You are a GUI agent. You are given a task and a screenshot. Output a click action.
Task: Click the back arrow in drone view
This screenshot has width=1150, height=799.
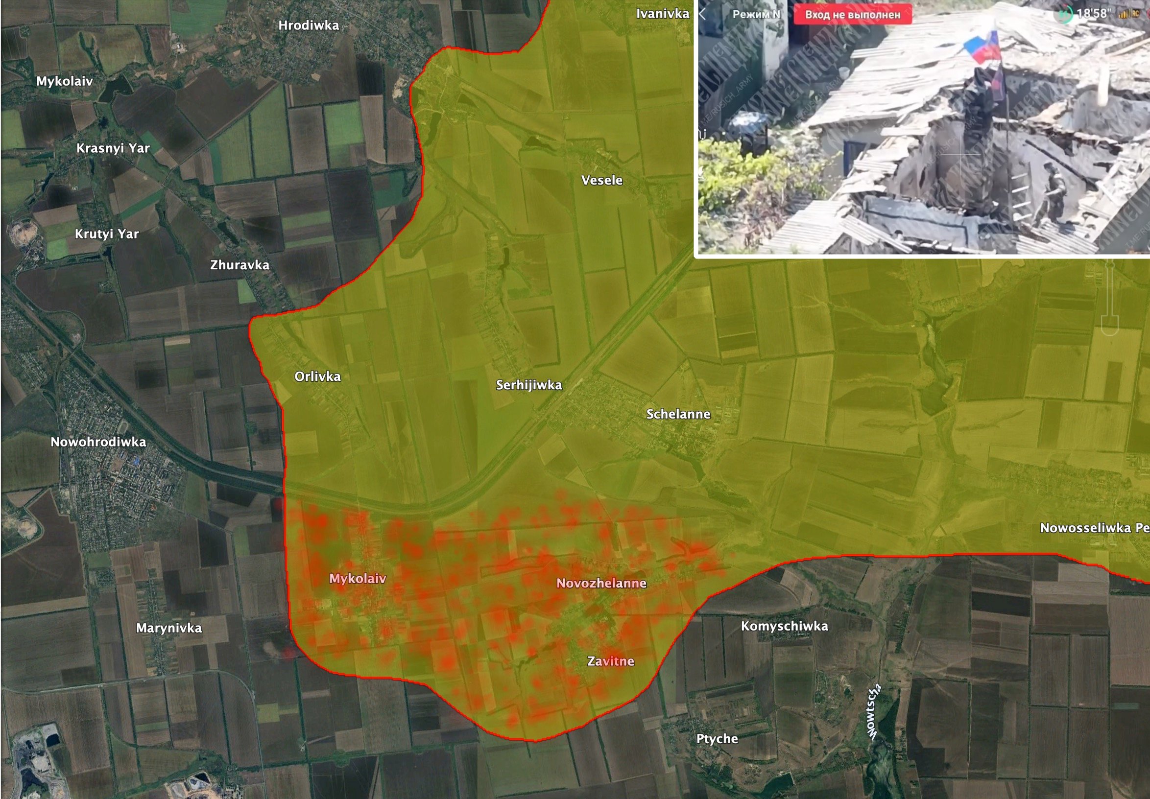point(703,14)
